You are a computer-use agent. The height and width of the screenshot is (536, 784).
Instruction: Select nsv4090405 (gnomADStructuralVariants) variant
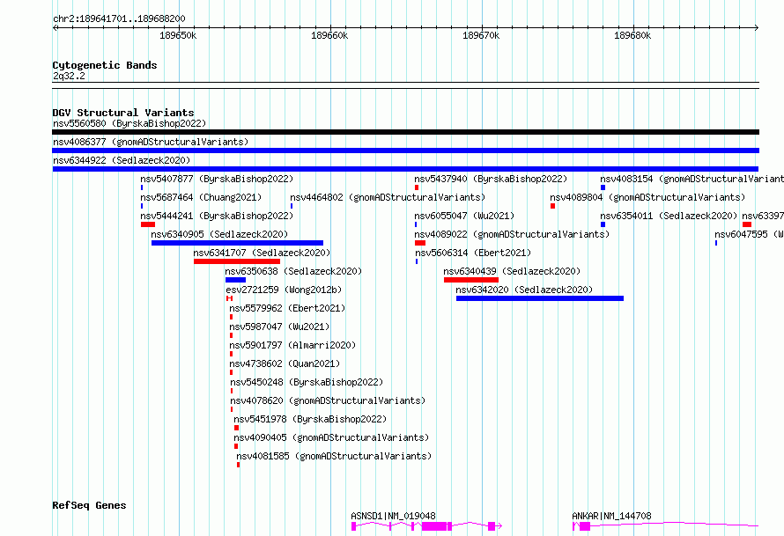point(331,437)
